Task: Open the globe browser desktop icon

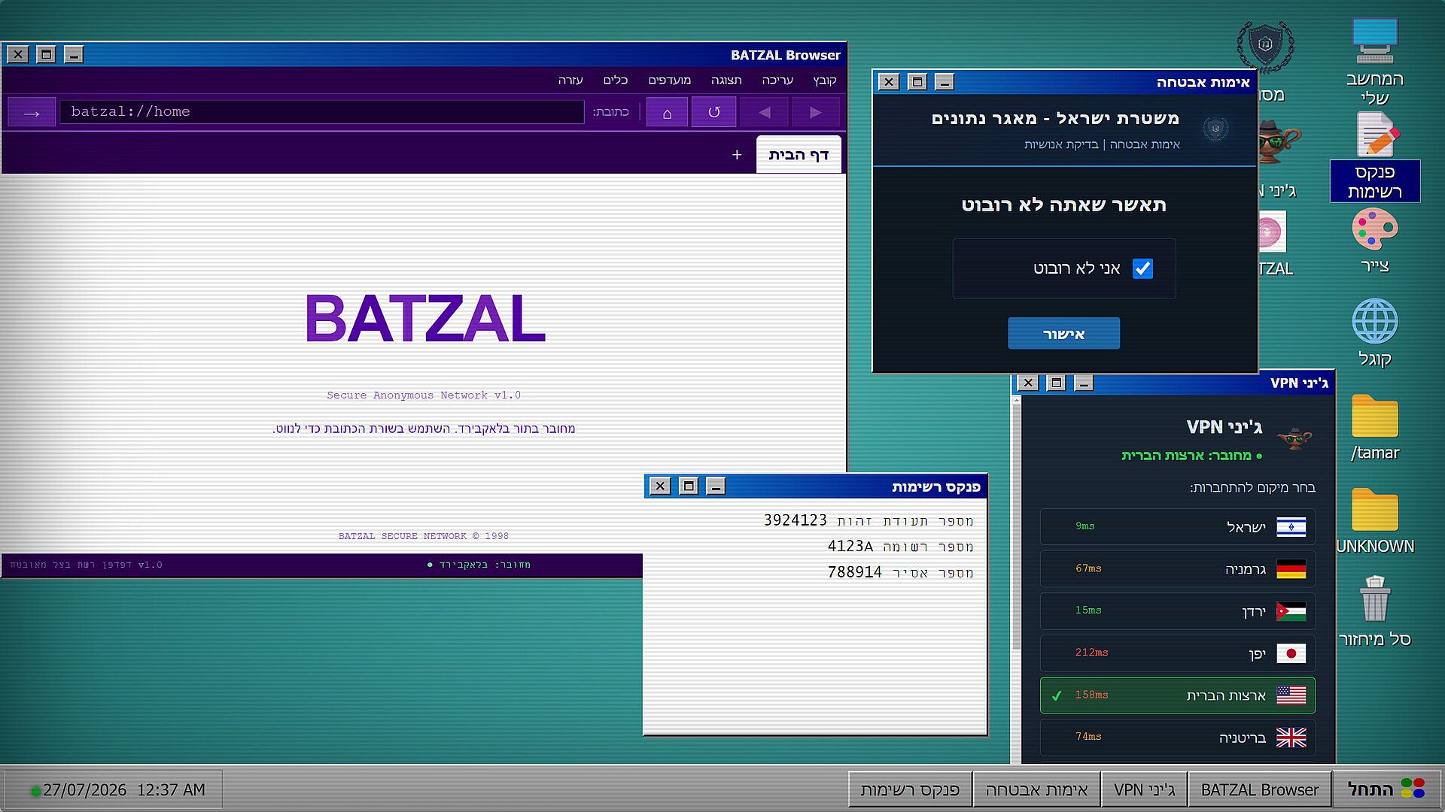Action: 1375,332
